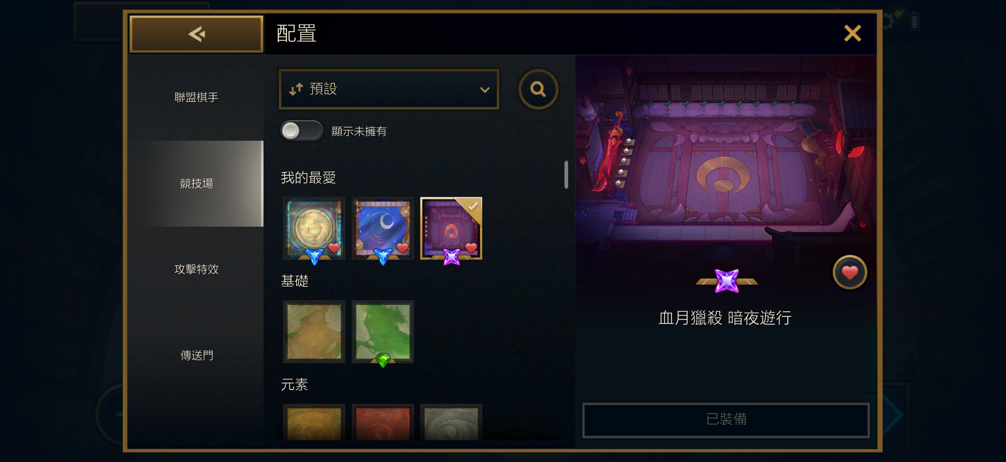Open the 預設 sort dropdown

(x=389, y=89)
